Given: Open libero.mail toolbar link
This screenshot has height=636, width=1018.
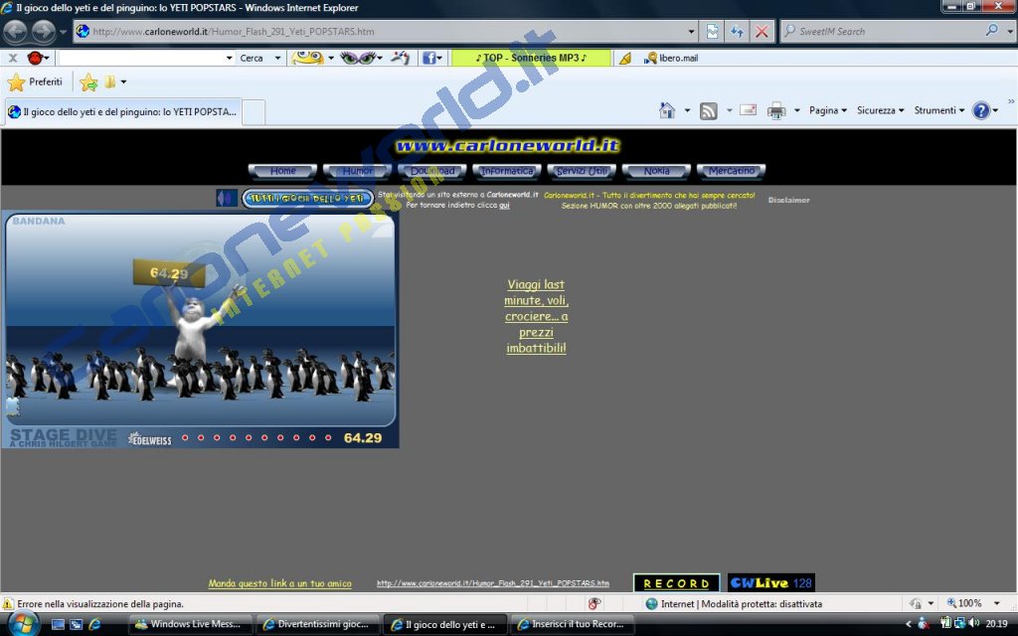Looking at the screenshot, I should [x=671, y=58].
